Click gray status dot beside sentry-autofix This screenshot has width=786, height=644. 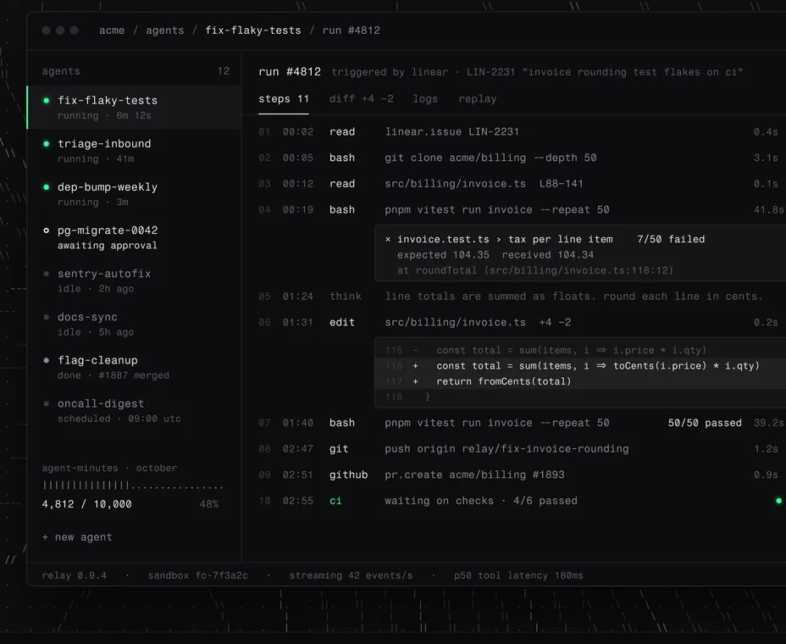pos(46,274)
